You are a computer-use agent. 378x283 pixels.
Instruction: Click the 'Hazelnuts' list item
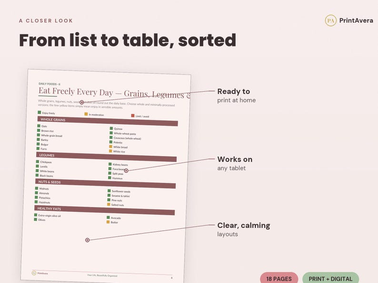pyautogui.click(x=42, y=202)
